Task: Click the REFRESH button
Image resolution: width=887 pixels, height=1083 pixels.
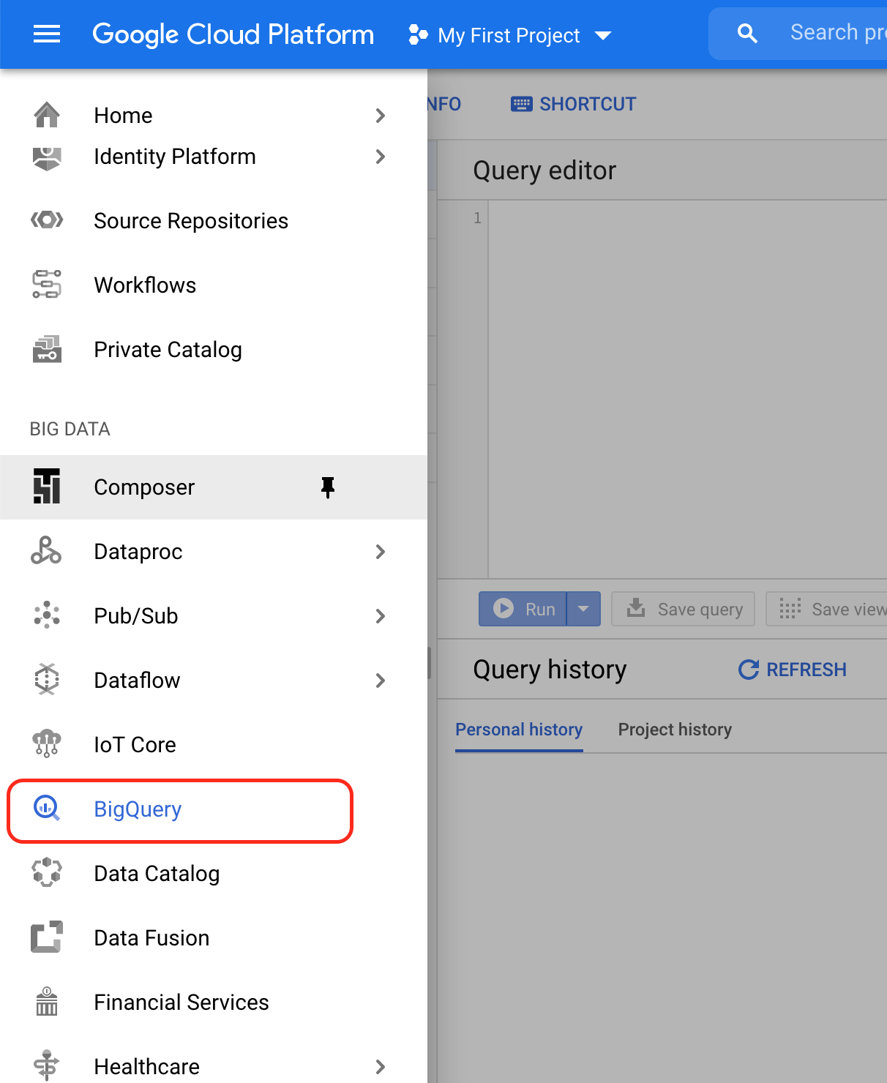Action: [x=792, y=670]
